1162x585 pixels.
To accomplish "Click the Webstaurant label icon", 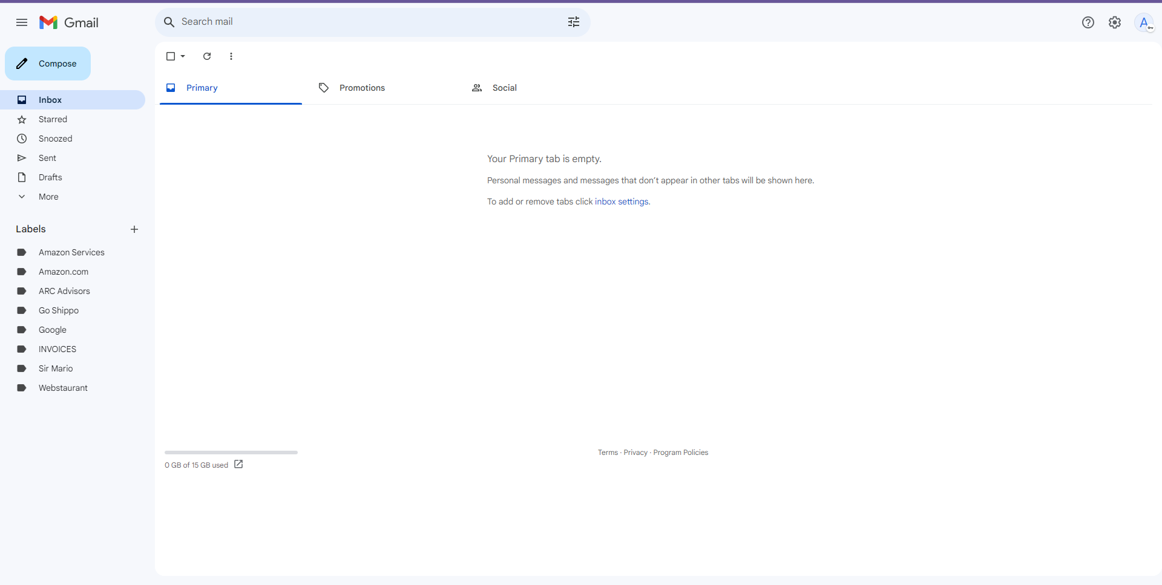I will tap(22, 388).
